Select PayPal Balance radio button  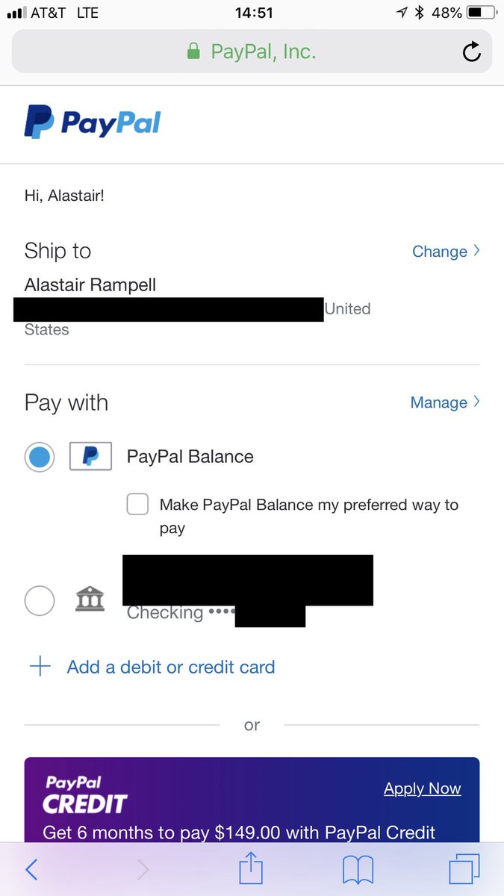point(40,456)
